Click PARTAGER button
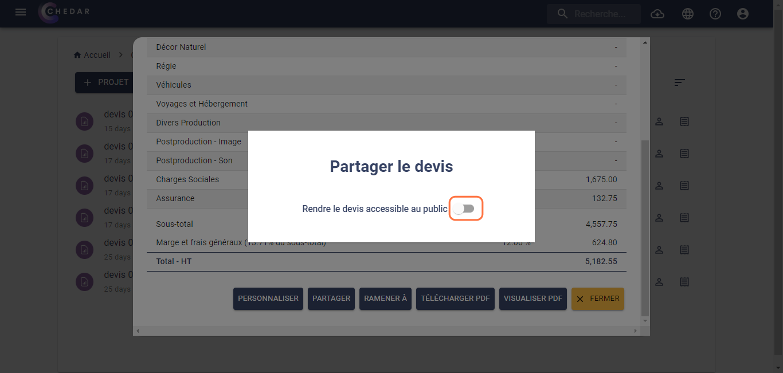783x373 pixels. (331, 299)
